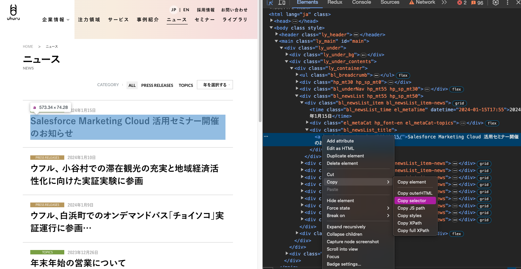Show more DevTools tabs via chevron
Image resolution: width=521 pixels, height=269 pixels.
click(444, 2)
